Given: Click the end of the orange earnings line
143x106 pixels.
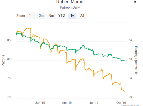Looking at the screenshot, I should click(x=124, y=91).
